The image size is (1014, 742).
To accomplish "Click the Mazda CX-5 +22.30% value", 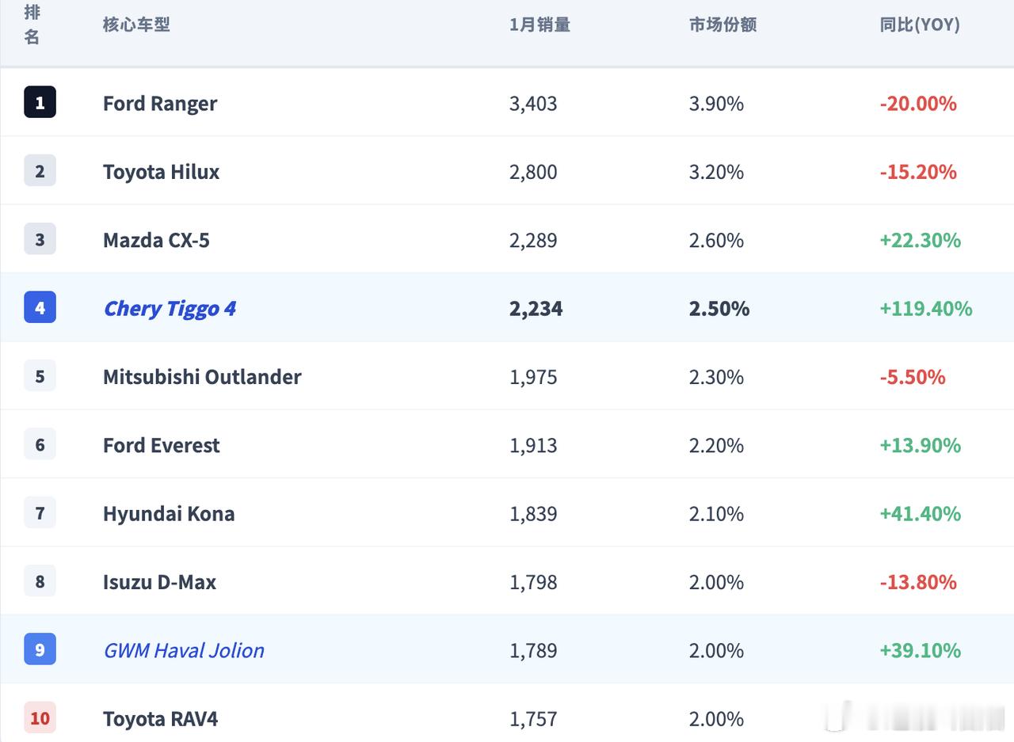I will [x=920, y=240].
